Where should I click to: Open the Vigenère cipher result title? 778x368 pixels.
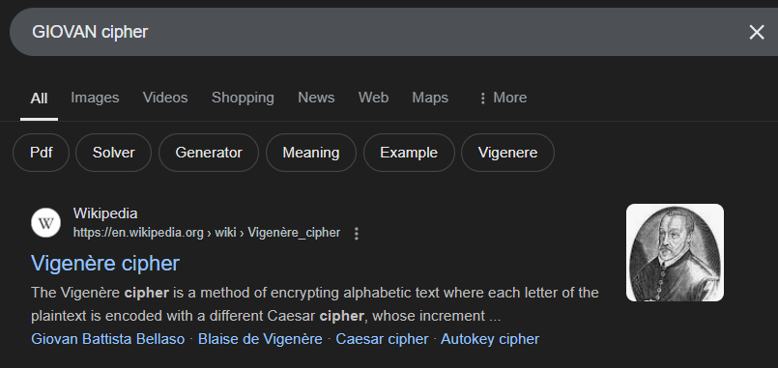pyautogui.click(x=104, y=264)
